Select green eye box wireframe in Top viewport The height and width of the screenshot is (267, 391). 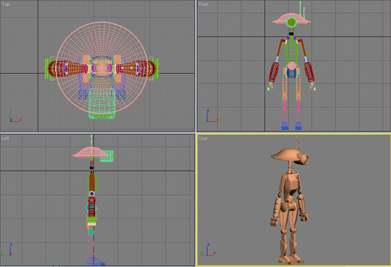pyautogui.click(x=102, y=103)
